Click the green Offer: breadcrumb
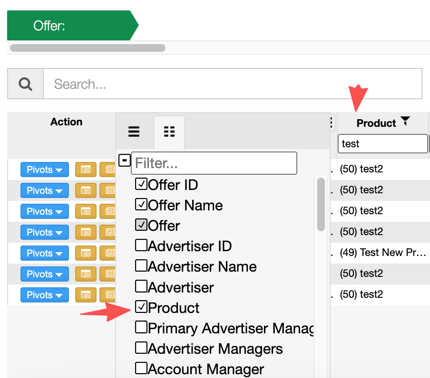This screenshot has height=378, width=430. point(73,26)
